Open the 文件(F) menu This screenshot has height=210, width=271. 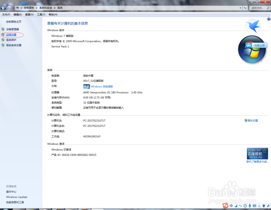click(6, 15)
